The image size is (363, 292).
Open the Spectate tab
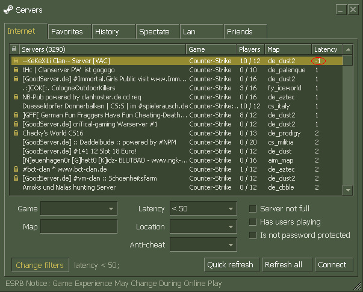158,31
